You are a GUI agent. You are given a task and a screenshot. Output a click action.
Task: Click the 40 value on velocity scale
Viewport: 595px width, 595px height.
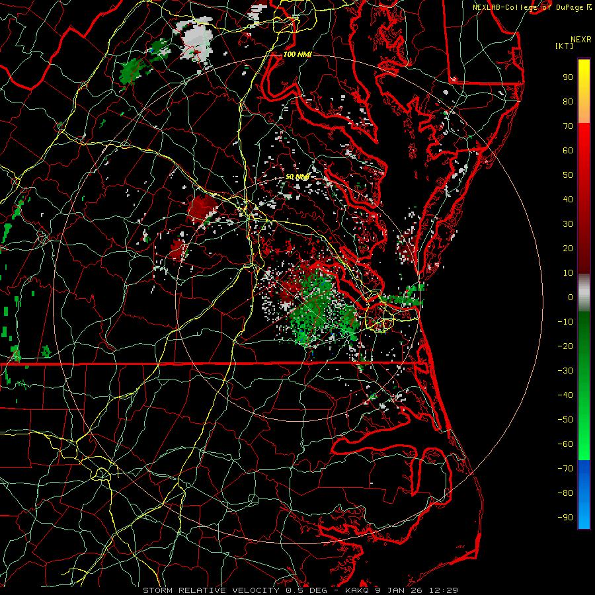[x=568, y=199]
